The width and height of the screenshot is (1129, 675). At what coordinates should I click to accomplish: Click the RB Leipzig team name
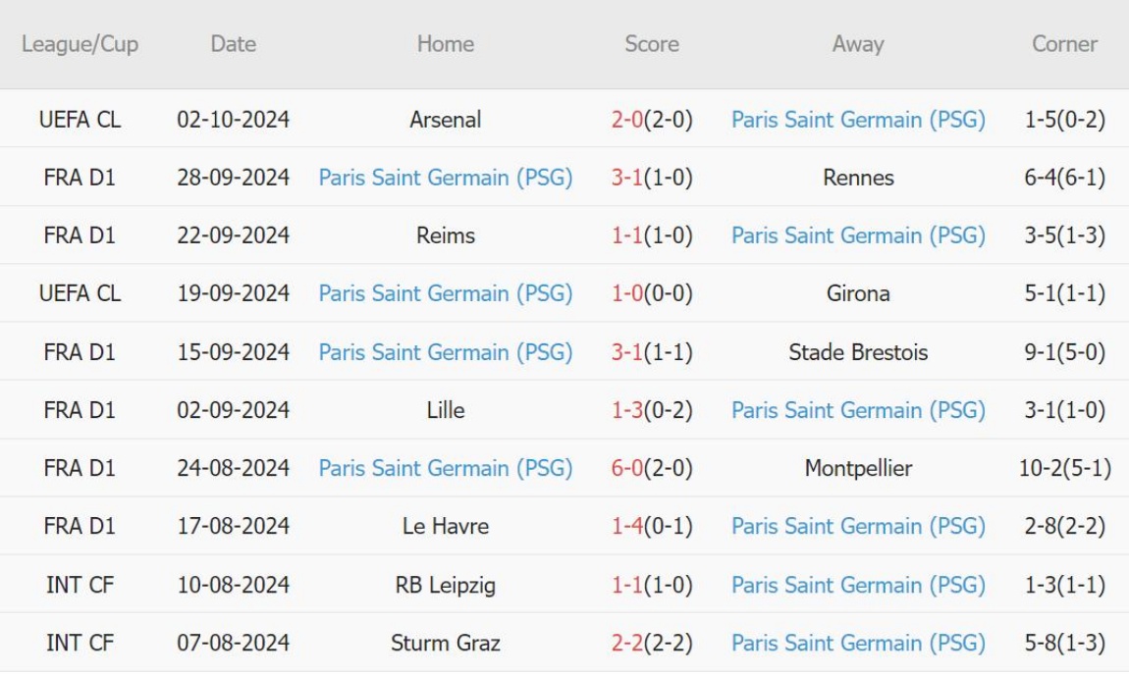click(446, 585)
